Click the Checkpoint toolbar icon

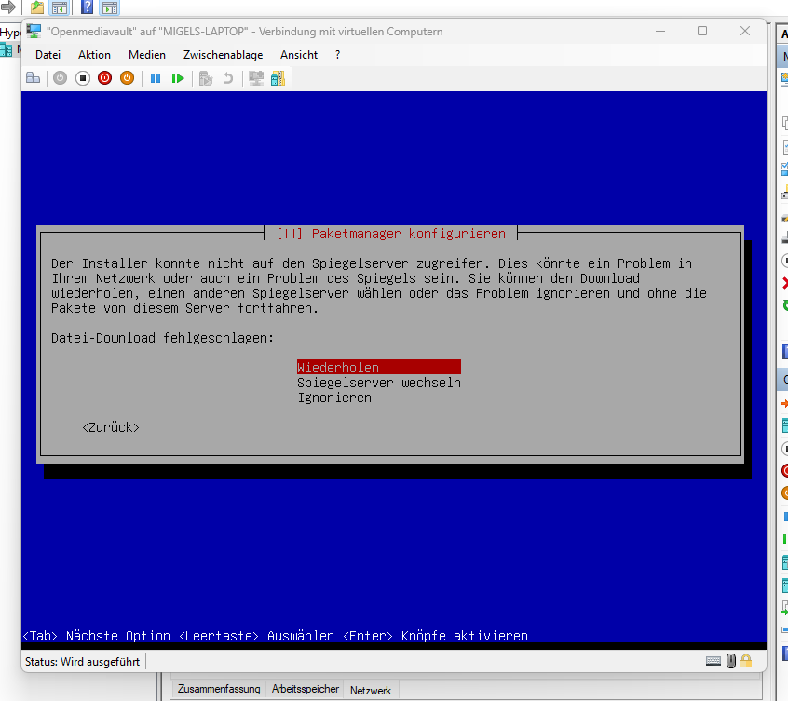(x=204, y=78)
